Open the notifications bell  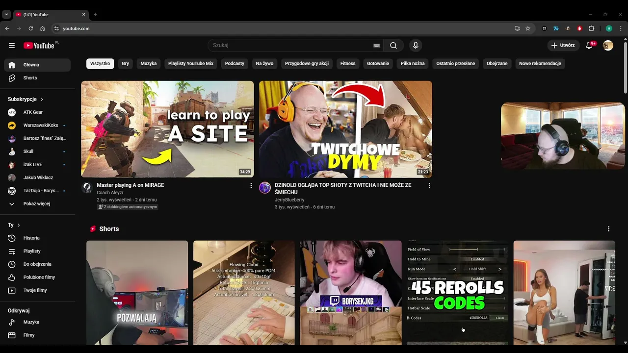[x=590, y=46]
